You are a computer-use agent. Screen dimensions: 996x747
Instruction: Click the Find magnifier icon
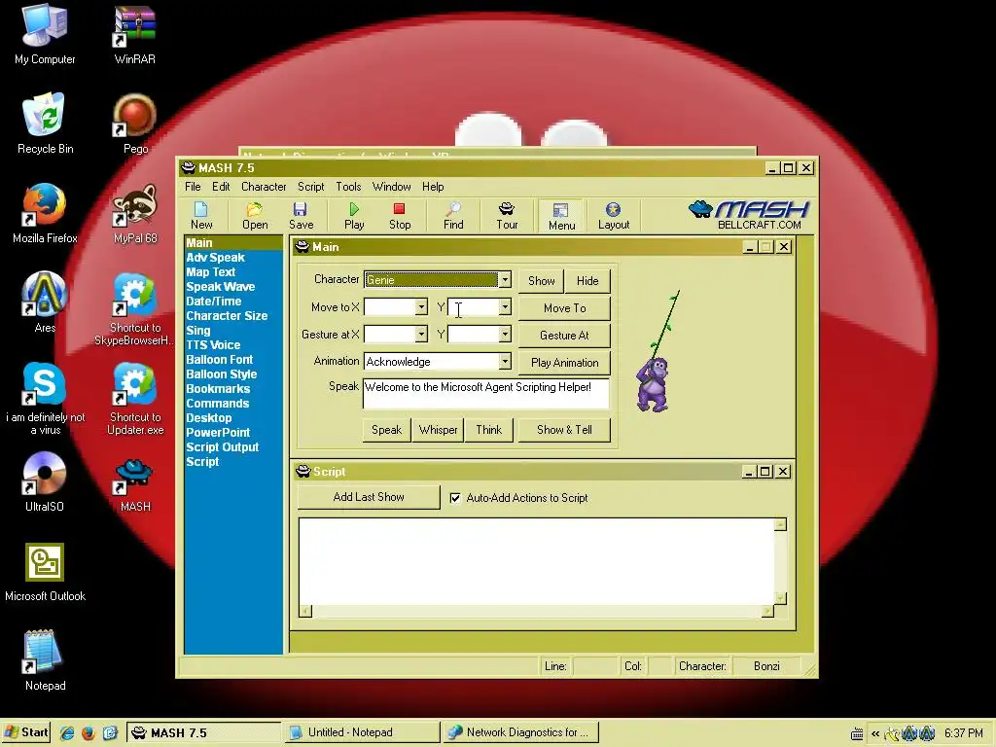click(x=453, y=216)
